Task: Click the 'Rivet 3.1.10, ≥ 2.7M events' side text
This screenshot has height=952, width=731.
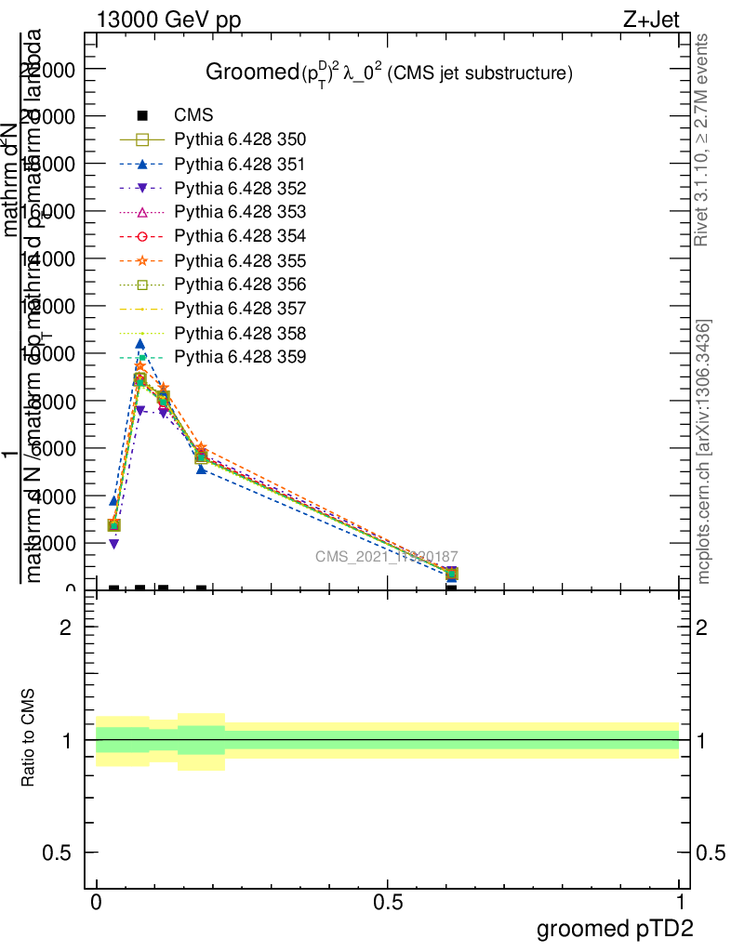Action: (701, 140)
